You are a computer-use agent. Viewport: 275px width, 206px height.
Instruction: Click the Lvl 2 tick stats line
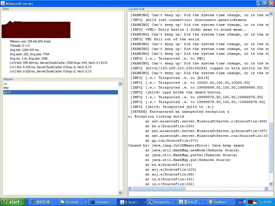click(x=50, y=71)
